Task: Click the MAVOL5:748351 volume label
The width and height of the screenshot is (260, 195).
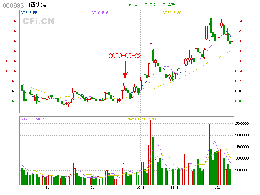Action: (x=34, y=119)
